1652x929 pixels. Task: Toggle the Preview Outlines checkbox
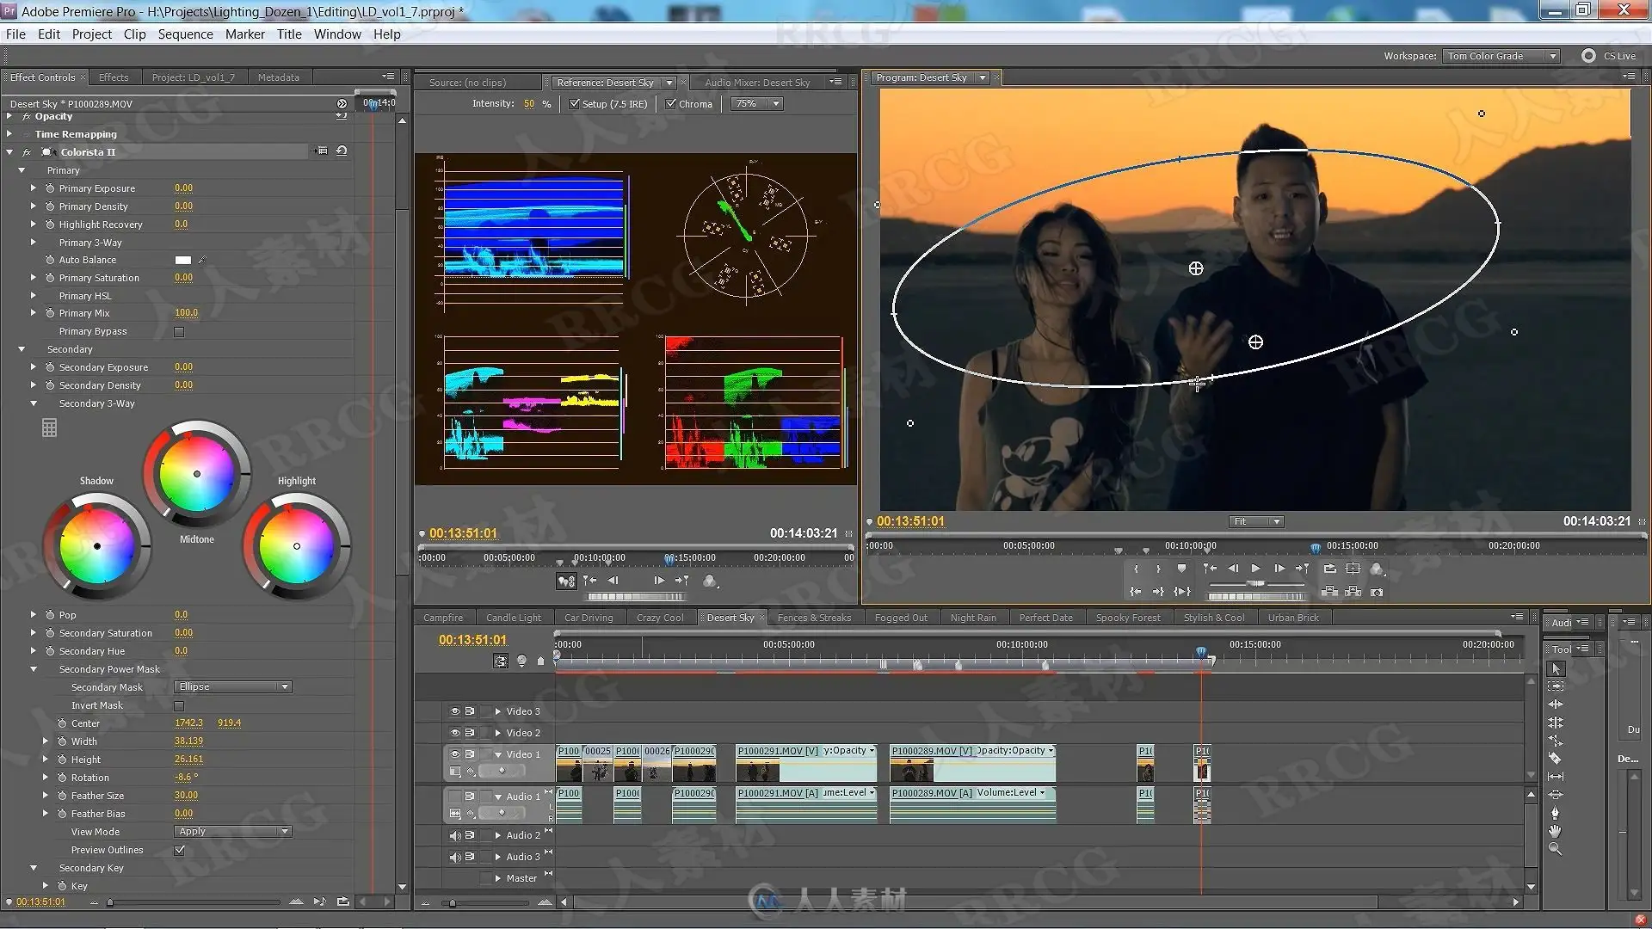179,850
